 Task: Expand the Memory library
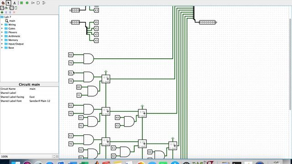[2, 40]
